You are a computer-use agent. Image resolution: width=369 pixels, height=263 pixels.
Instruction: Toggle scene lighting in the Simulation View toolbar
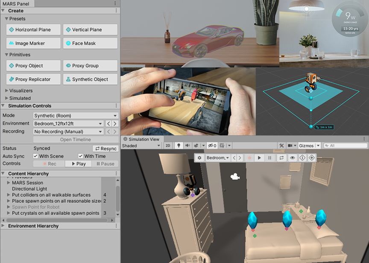(179, 145)
